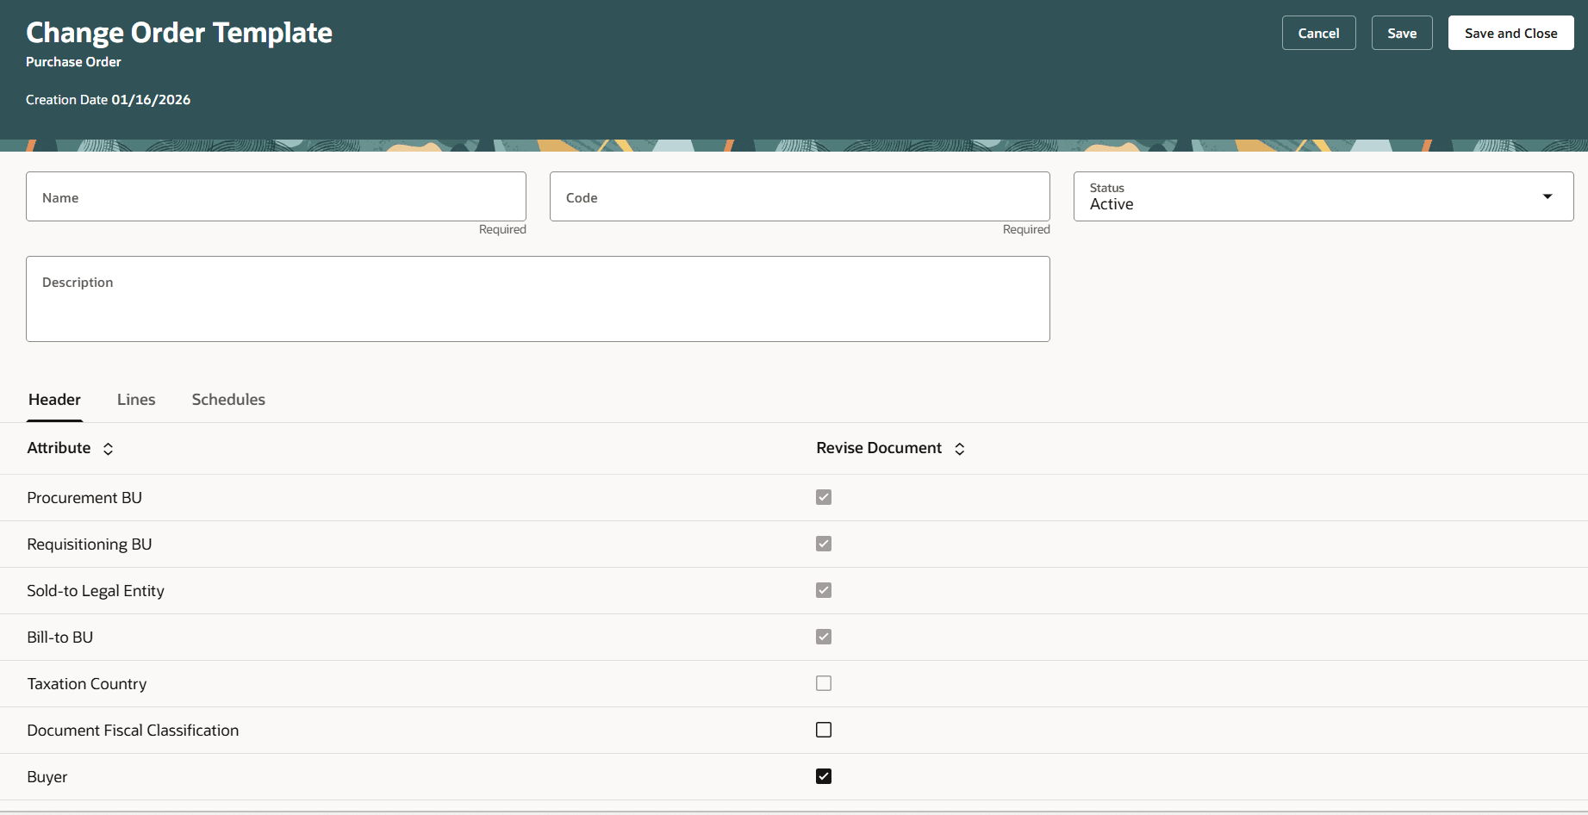The image size is (1588, 815).
Task: Sort by Attribute column arrows
Action: coord(108,449)
